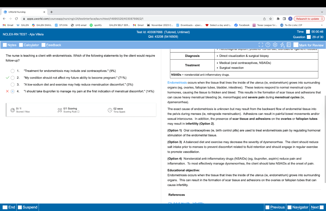Click the End button
The image size is (326, 211).
8,207
